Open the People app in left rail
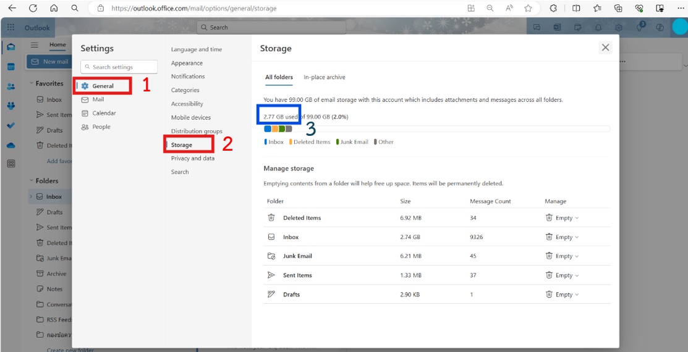688x352 pixels. coord(11,86)
